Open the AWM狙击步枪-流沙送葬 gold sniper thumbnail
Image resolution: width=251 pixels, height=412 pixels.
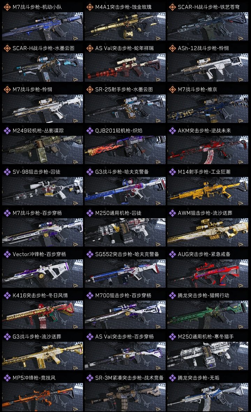click(208, 232)
